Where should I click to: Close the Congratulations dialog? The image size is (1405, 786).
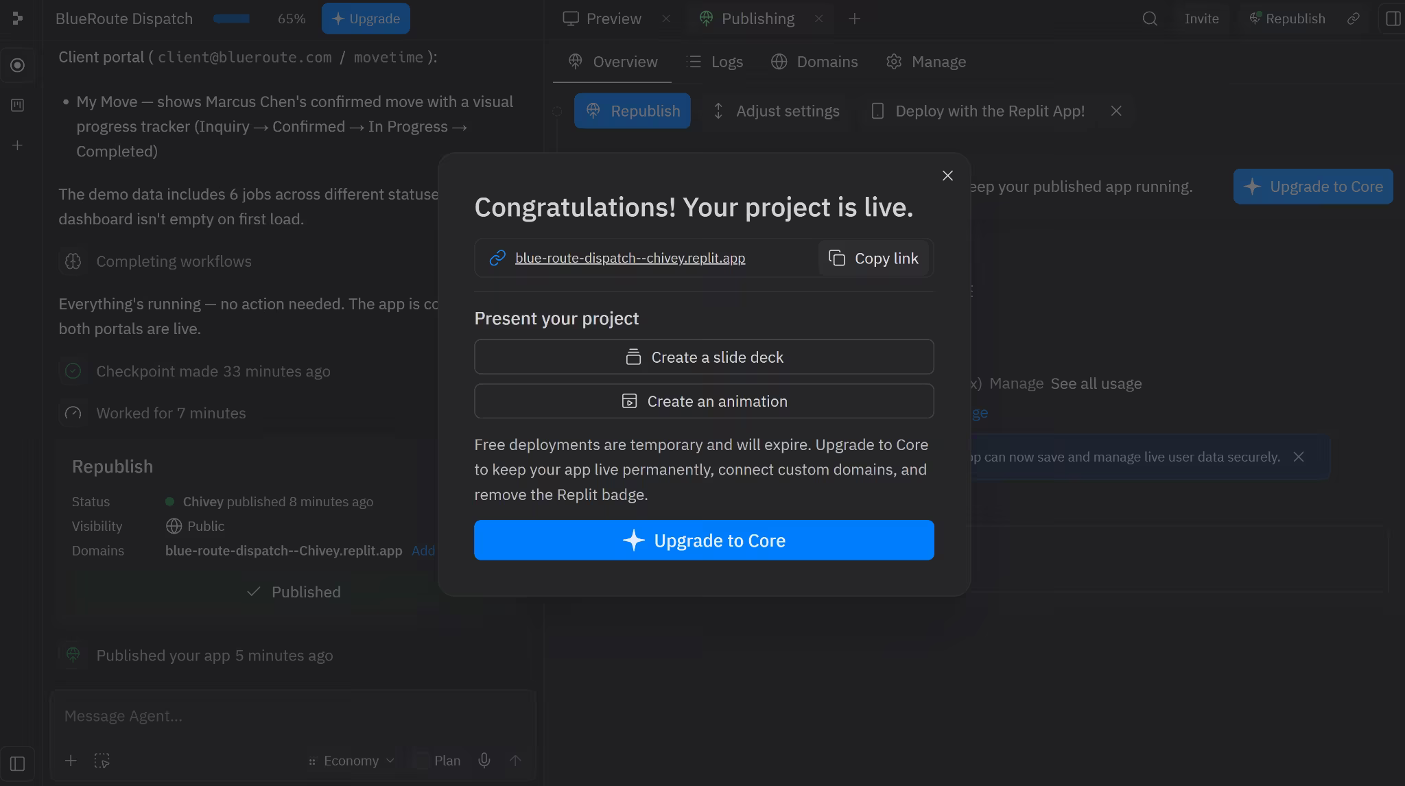[x=947, y=176]
